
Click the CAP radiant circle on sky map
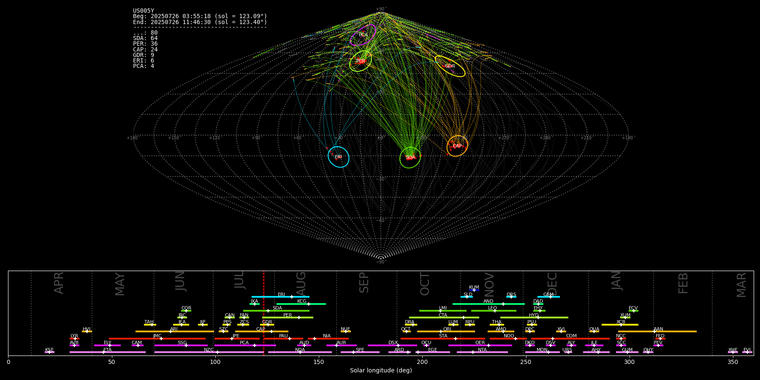pyautogui.click(x=457, y=146)
